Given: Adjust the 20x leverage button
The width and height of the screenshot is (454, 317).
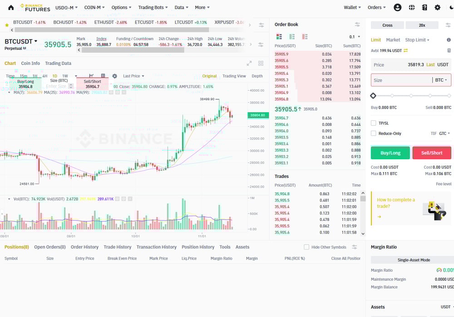Looking at the screenshot, I should pyautogui.click(x=422, y=25).
